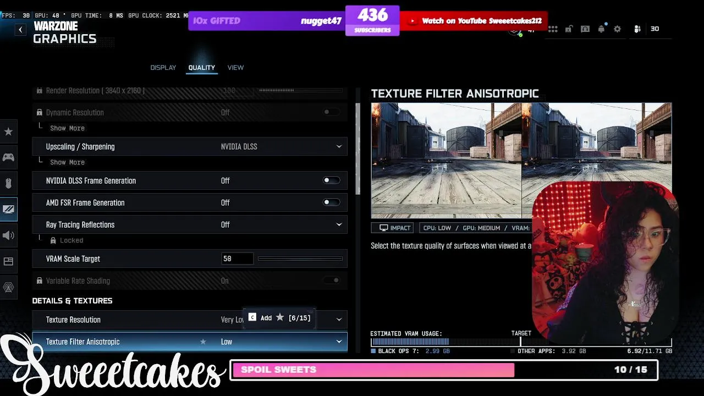
Task: Open the Ray Tracing Reflections dropdown
Action: [x=190, y=224]
